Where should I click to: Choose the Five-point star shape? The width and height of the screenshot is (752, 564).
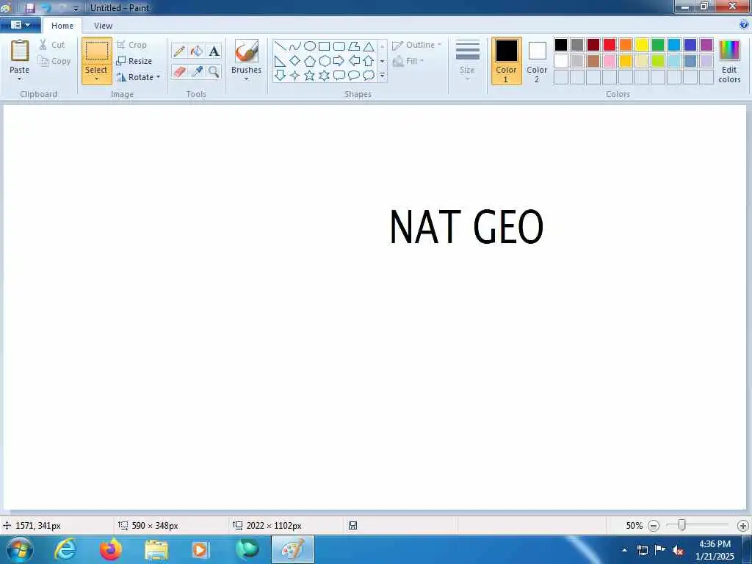(x=310, y=76)
